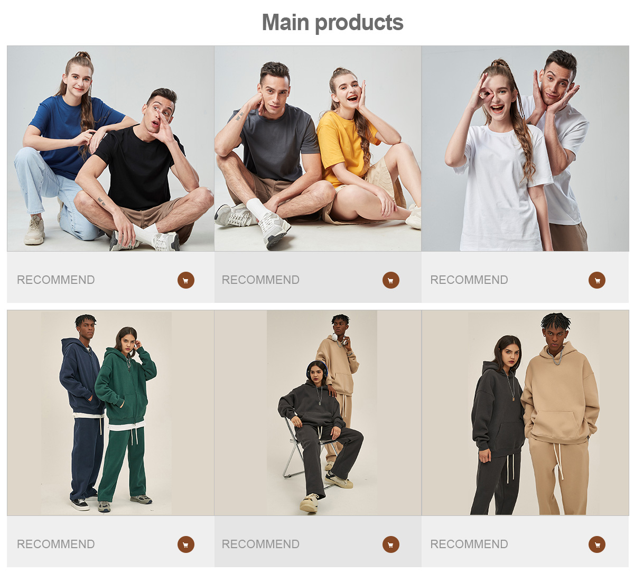
Task: Click RECOMMEND under navy and green hoodie photo
Action: [56, 544]
